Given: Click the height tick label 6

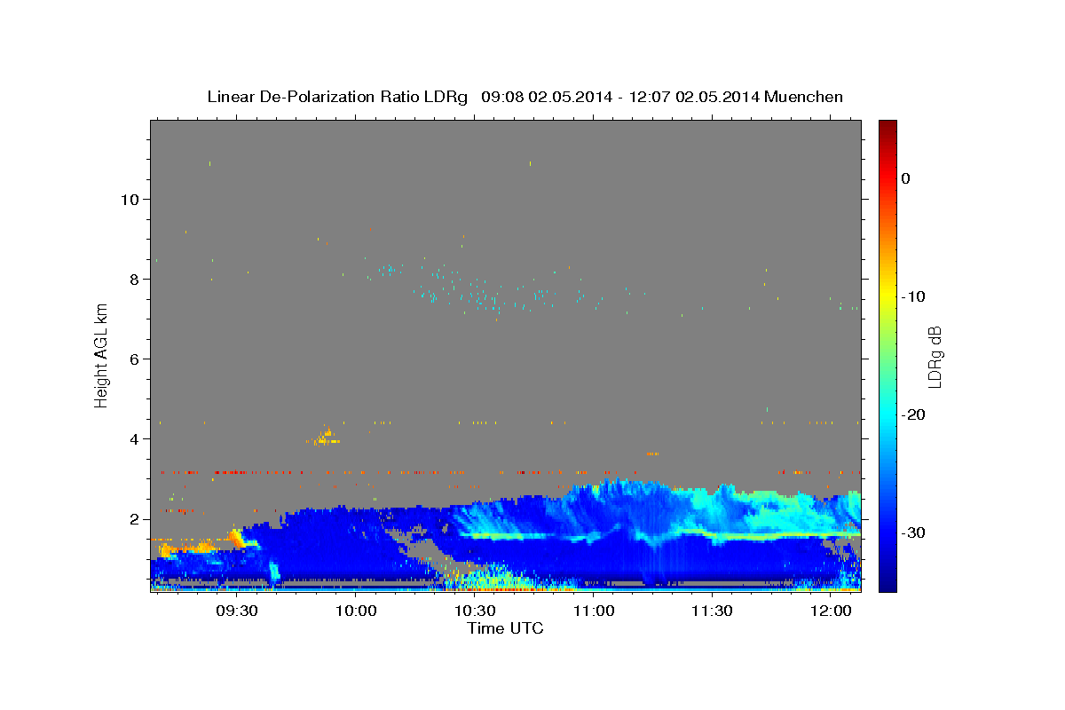Looking at the screenshot, I should tap(135, 359).
